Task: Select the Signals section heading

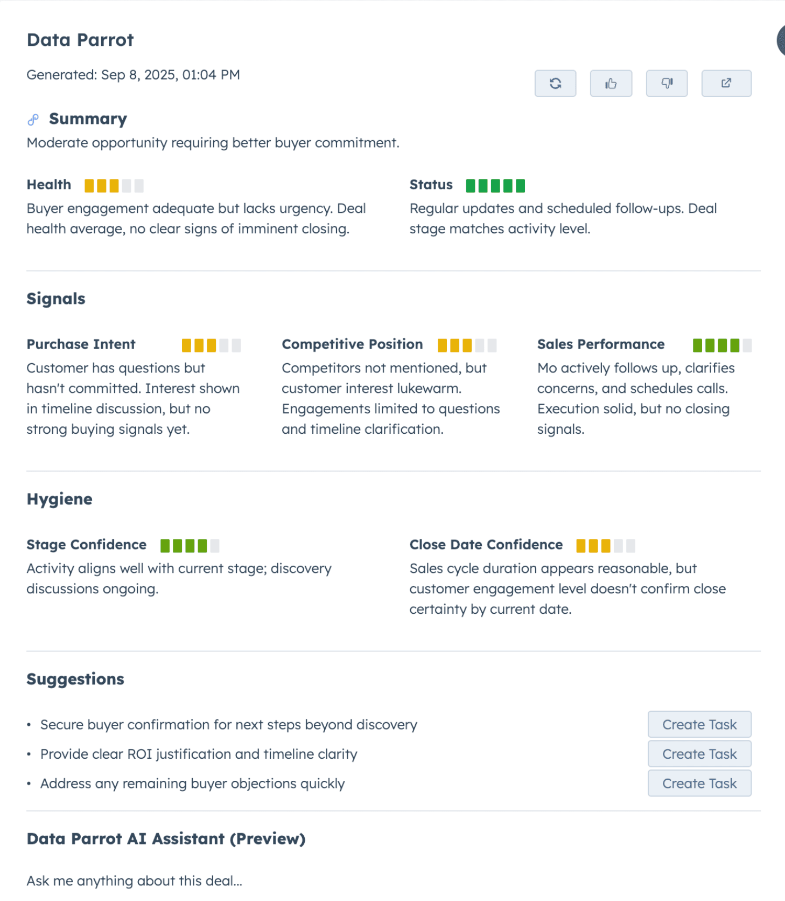Action: [x=55, y=298]
